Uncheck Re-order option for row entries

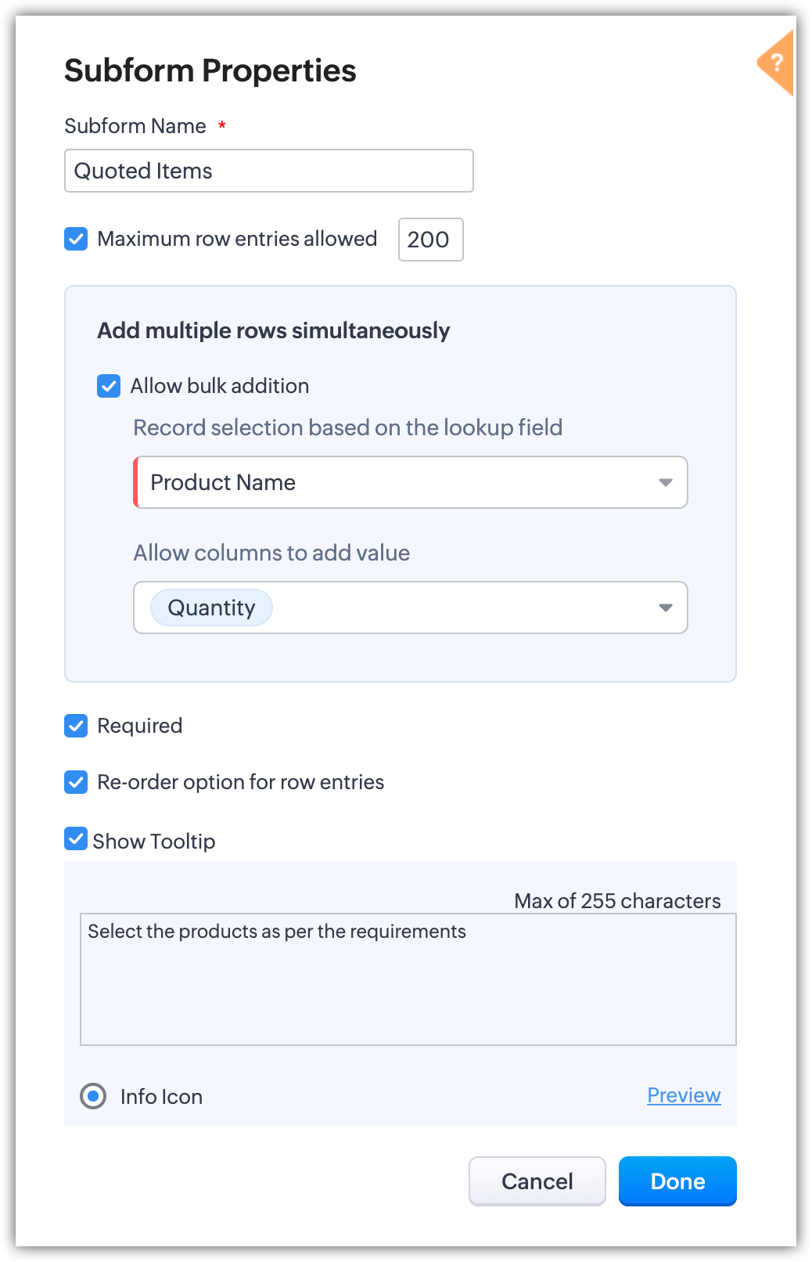pyautogui.click(x=76, y=782)
